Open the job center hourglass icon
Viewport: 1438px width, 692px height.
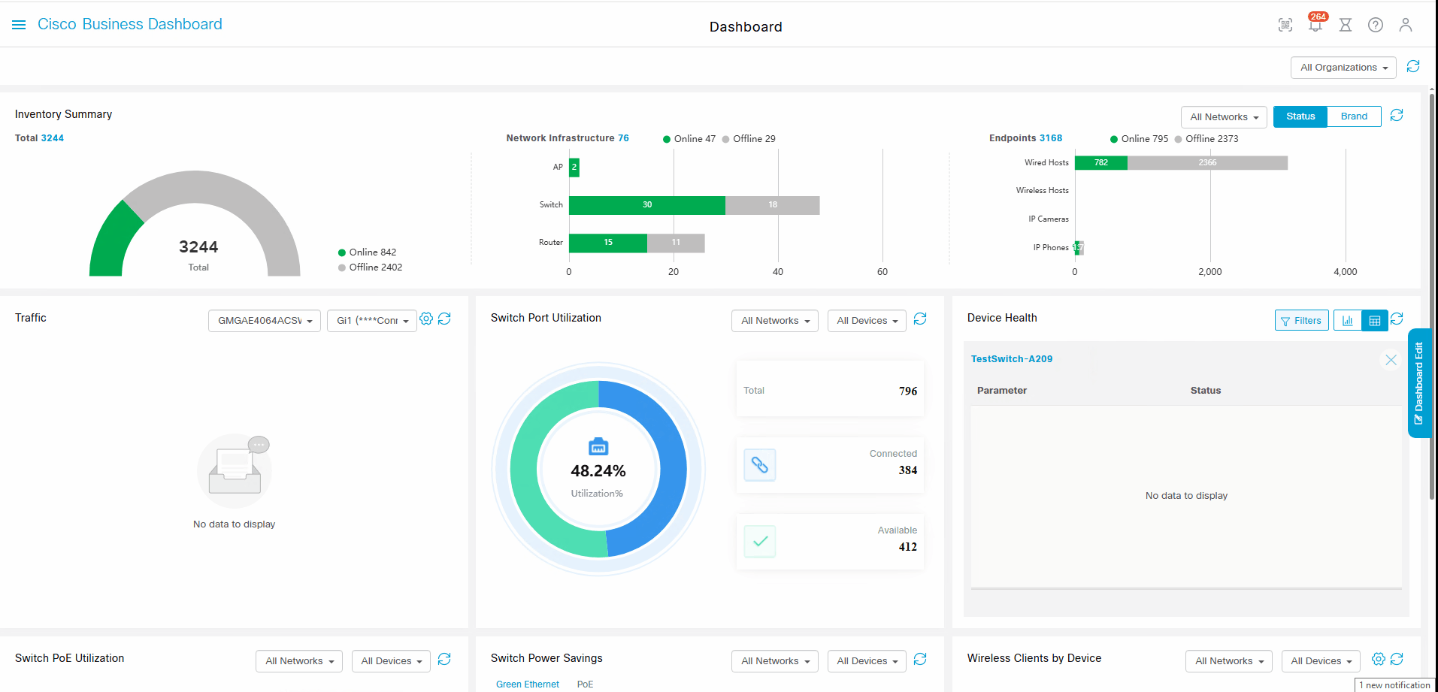coord(1346,25)
